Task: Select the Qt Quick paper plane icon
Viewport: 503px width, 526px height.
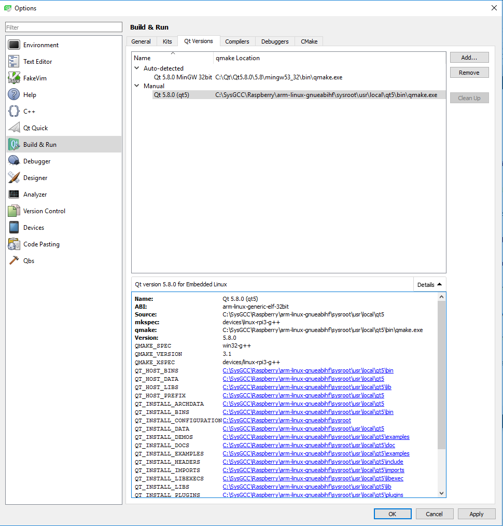Action: [x=14, y=128]
